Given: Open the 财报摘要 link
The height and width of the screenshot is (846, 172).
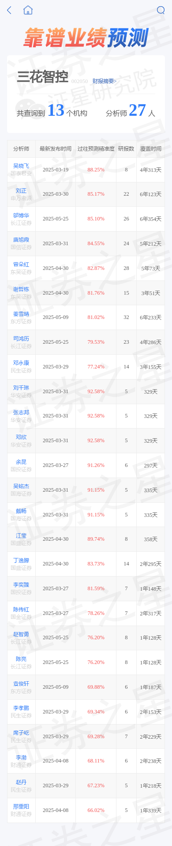Looking at the screenshot, I should 105,81.
